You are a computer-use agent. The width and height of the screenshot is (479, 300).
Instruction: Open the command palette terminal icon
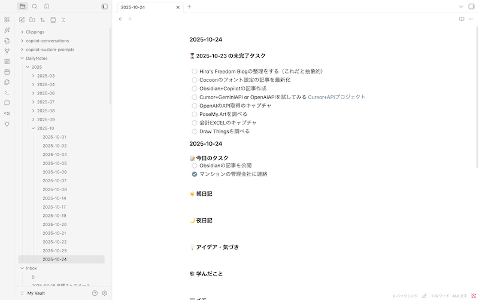tap(7, 93)
